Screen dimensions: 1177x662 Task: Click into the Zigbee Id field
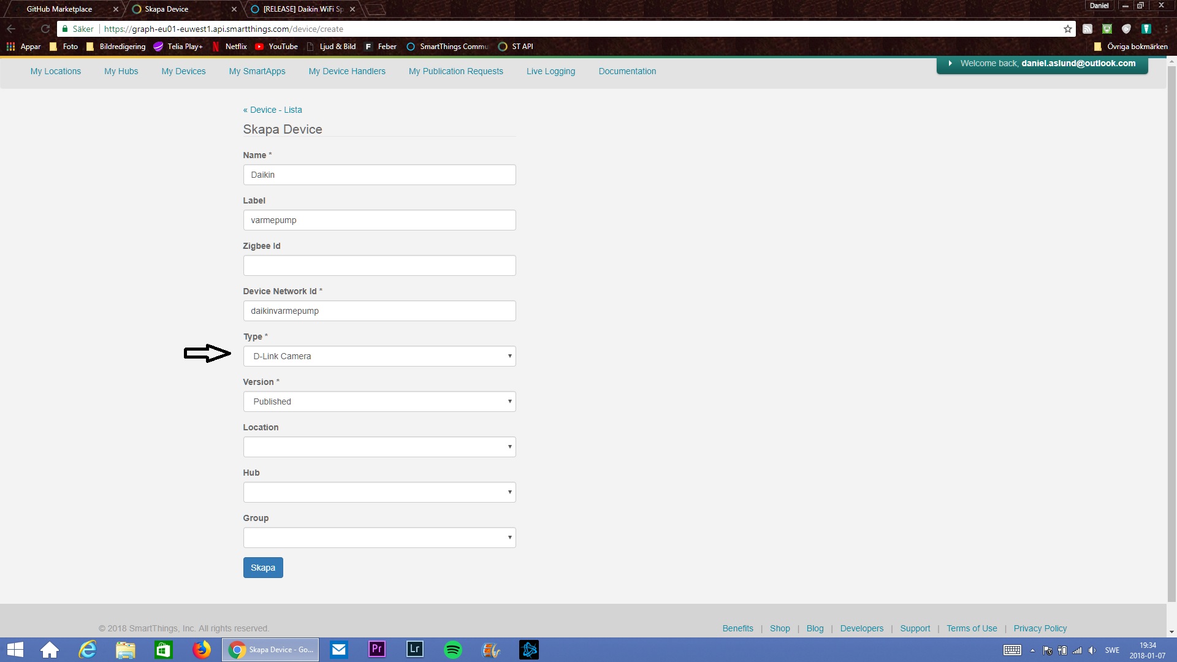(x=379, y=265)
